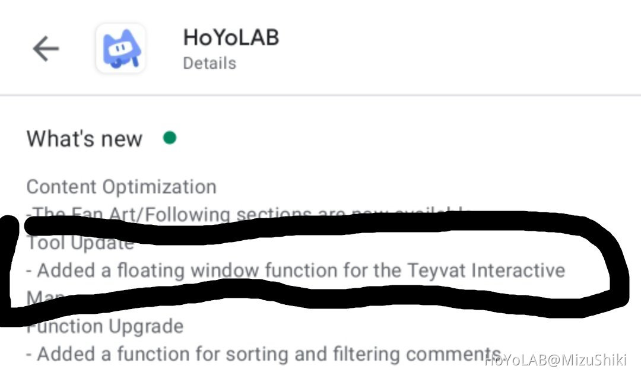The height and width of the screenshot is (382, 641).
Task: Expand the Function Upgrade entry
Action: point(105,326)
